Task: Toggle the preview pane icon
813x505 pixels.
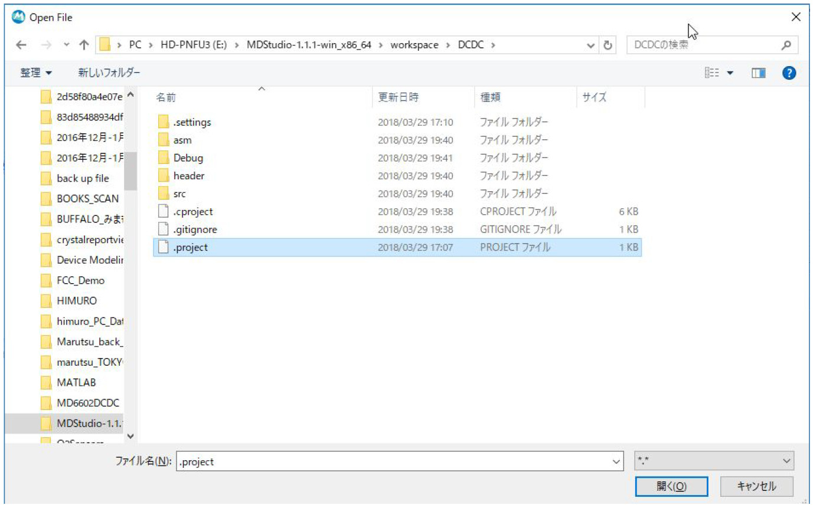Action: [759, 73]
